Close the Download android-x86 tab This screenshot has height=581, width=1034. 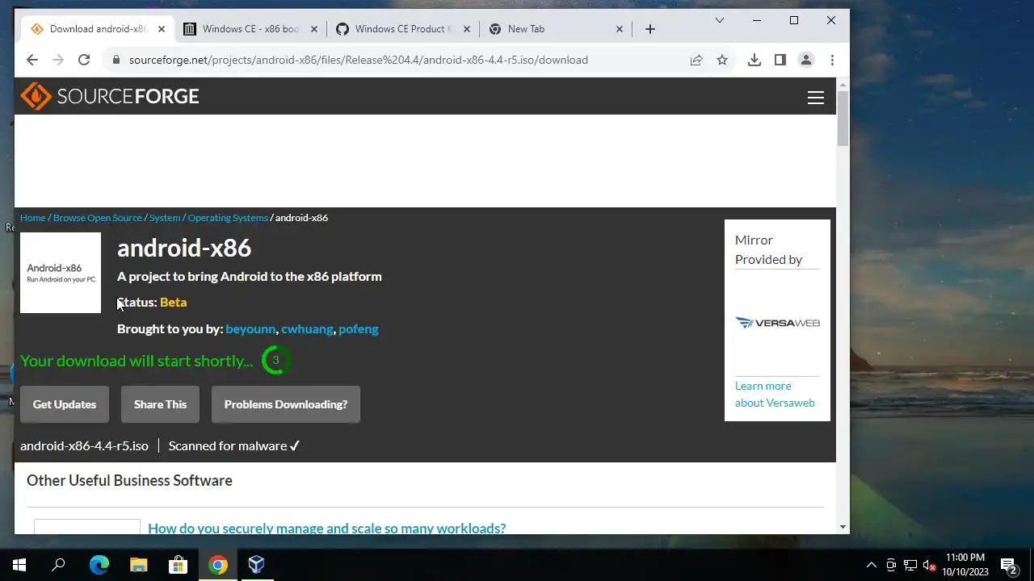pos(162,29)
